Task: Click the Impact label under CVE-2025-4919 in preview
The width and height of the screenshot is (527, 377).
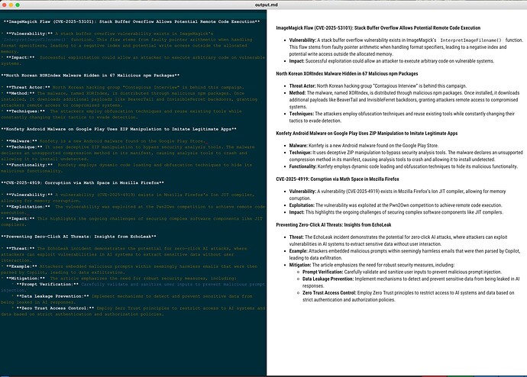Action: pyautogui.click(x=297, y=212)
